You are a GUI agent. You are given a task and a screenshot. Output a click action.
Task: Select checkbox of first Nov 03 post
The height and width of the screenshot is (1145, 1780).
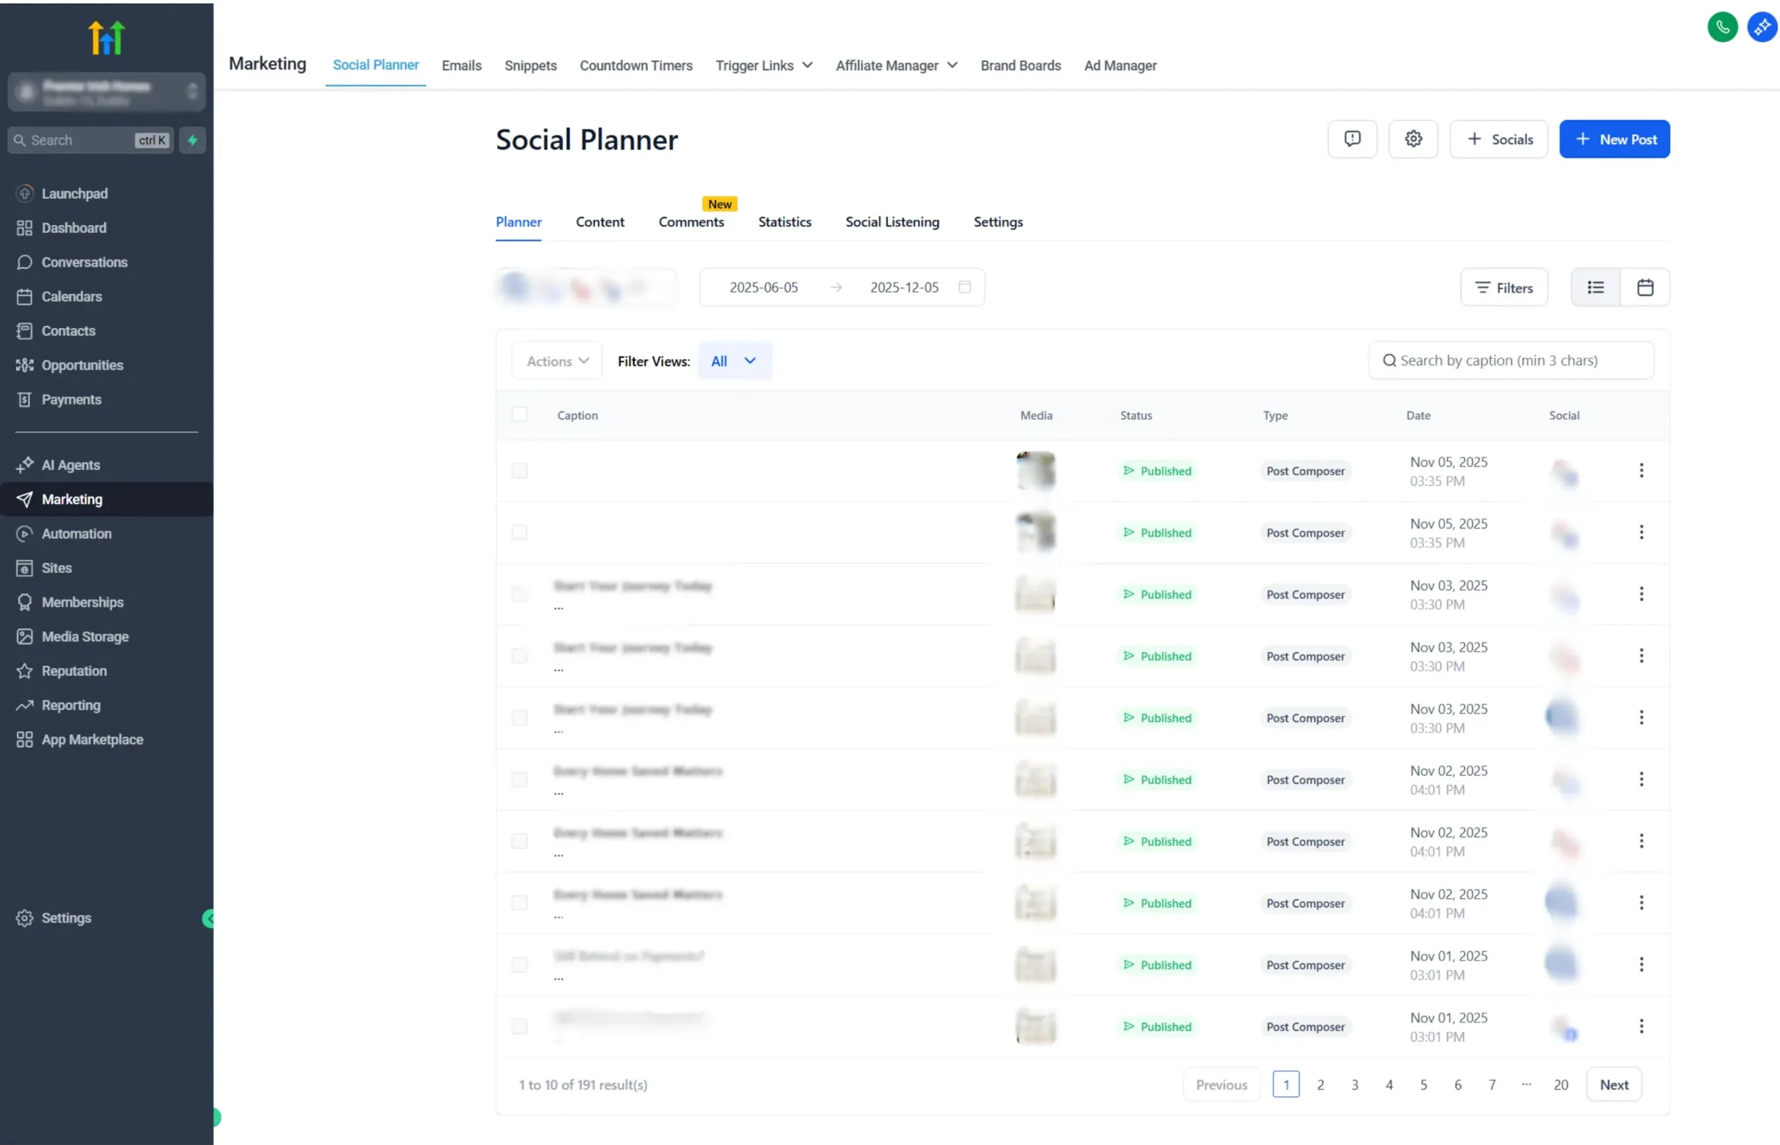[x=519, y=594]
